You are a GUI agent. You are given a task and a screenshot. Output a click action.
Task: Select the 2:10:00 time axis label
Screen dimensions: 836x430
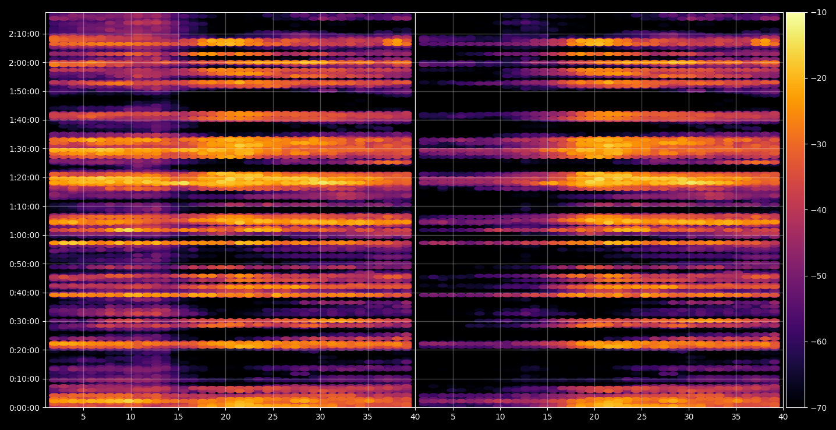(24, 34)
